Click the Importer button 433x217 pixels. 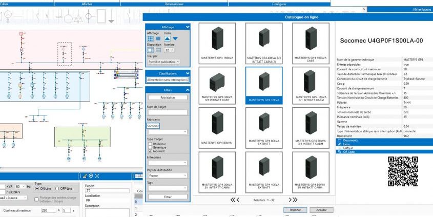pos(295,210)
